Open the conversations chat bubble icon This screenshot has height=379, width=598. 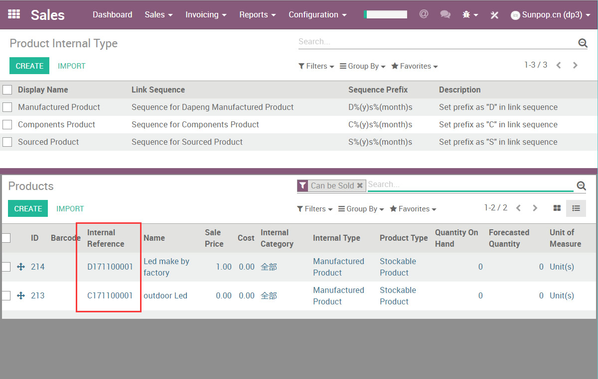[x=445, y=14]
